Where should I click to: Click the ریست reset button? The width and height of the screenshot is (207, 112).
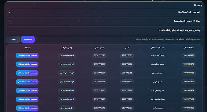coord(13,39)
